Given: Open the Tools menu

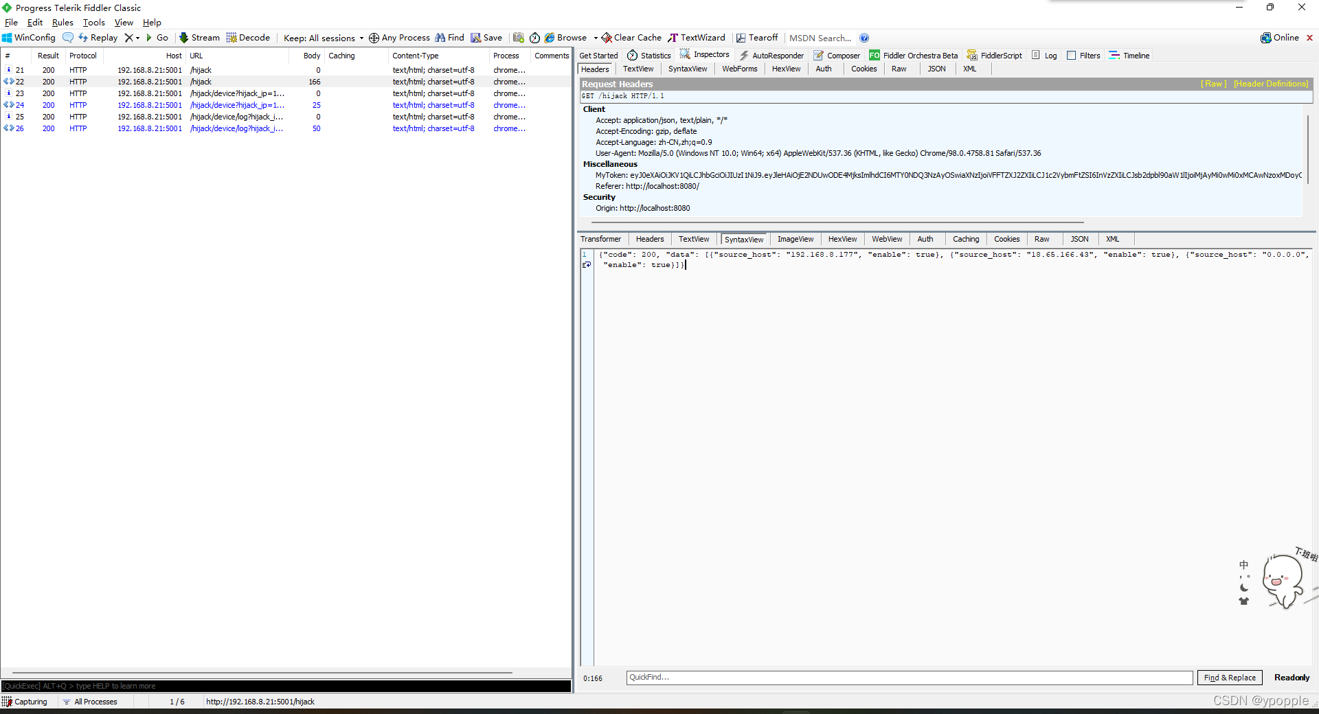Looking at the screenshot, I should tap(94, 23).
